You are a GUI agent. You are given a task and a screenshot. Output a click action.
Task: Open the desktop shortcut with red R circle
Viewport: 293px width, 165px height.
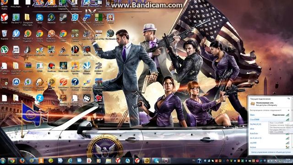(75, 51)
